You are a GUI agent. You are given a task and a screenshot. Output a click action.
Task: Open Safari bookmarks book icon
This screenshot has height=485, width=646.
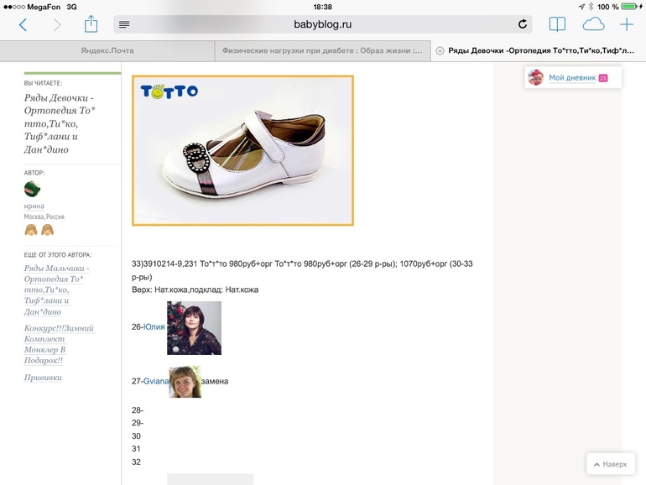point(557,24)
